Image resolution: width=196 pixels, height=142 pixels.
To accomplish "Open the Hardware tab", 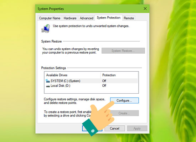I will (x=70, y=18).
